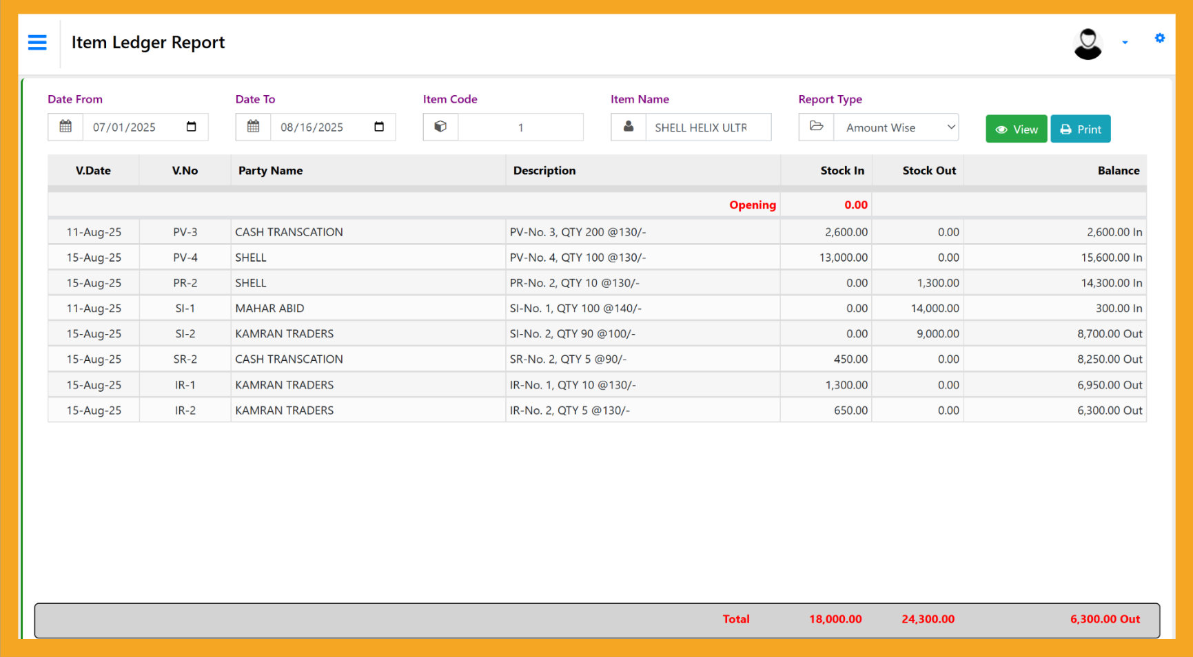Screen dimensions: 1193x657
Task: Click the printer icon on the Print button
Action: pyautogui.click(x=1064, y=129)
